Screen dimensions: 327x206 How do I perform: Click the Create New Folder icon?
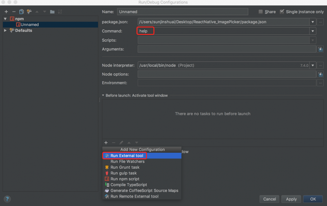[52, 11]
